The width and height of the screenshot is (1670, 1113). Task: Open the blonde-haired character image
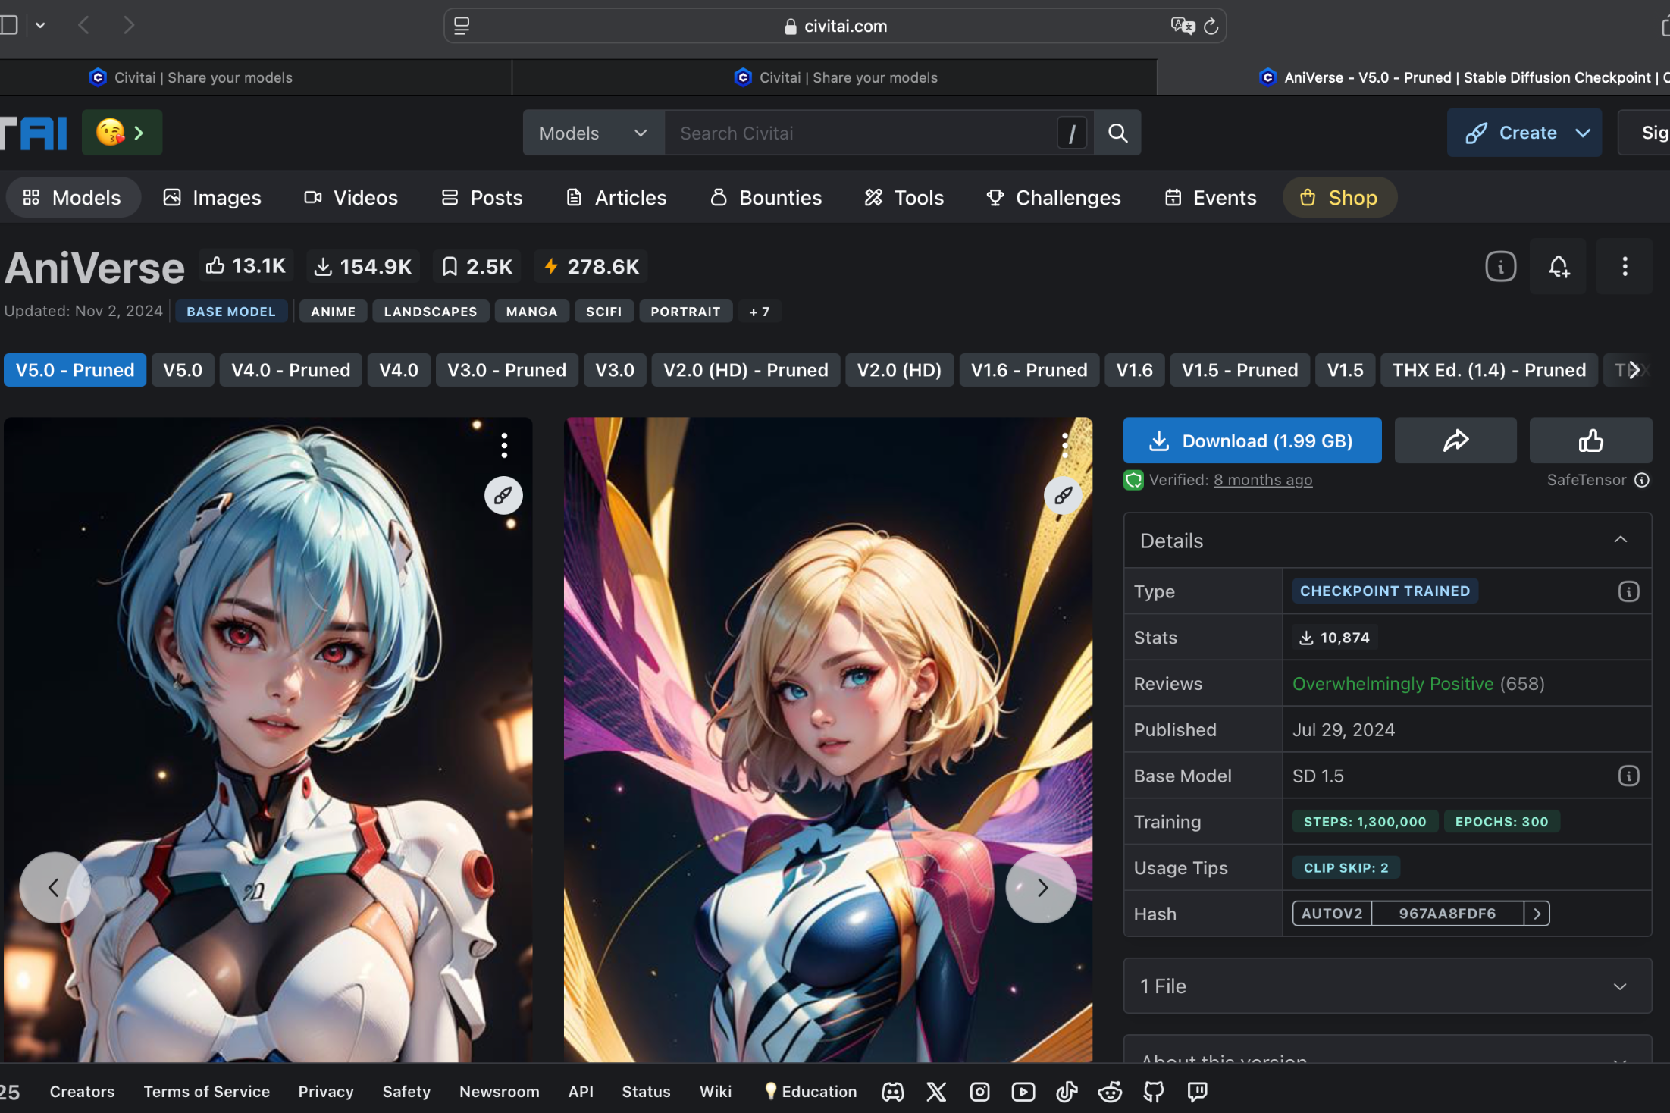click(828, 739)
